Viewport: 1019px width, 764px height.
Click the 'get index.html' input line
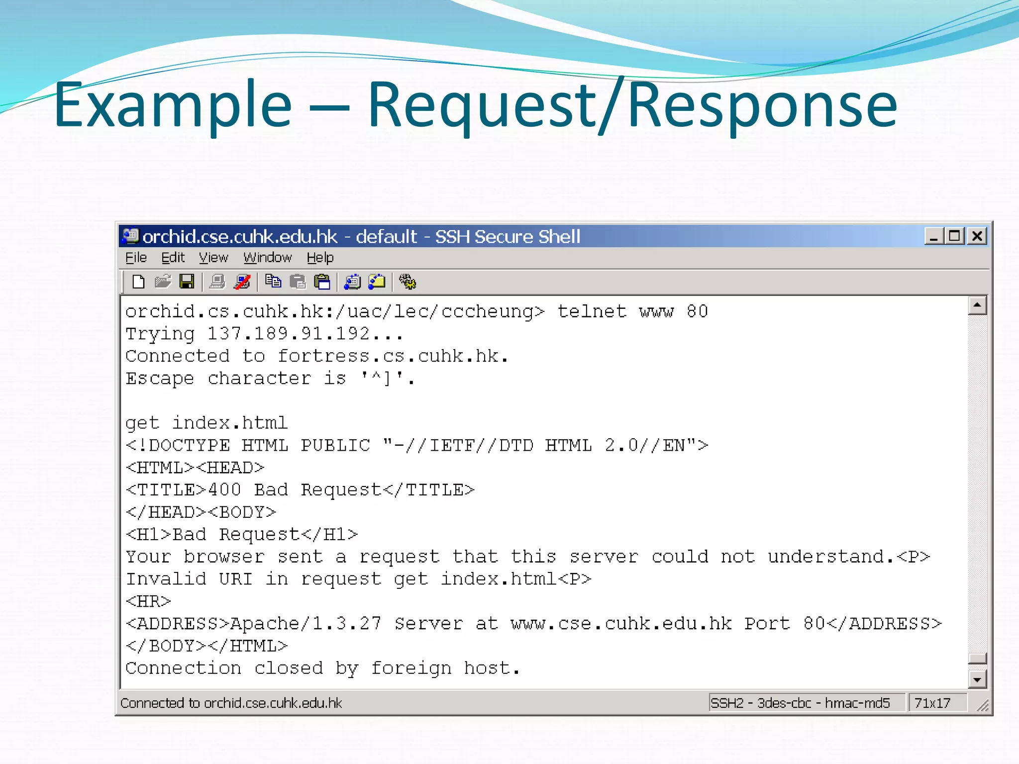pos(206,423)
